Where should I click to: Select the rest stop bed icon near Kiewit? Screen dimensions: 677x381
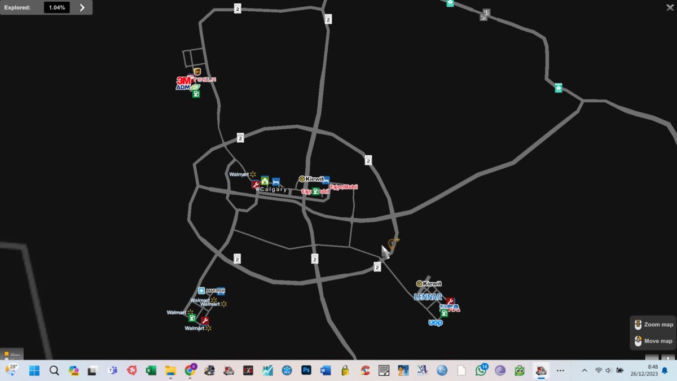point(326,180)
